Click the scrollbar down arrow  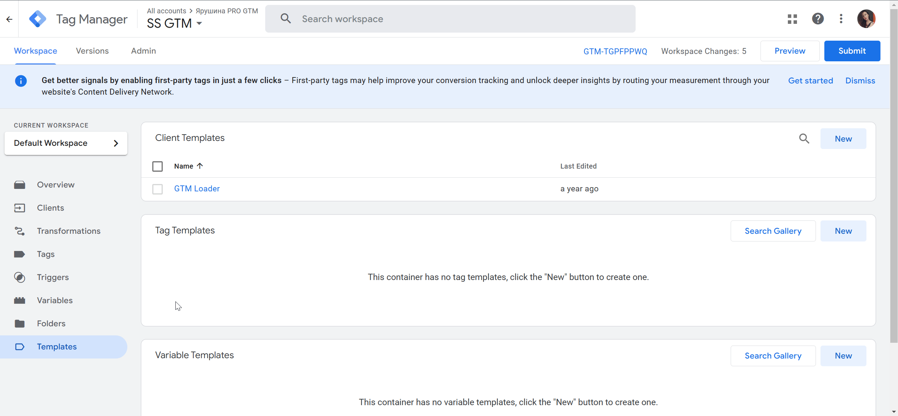(894, 412)
